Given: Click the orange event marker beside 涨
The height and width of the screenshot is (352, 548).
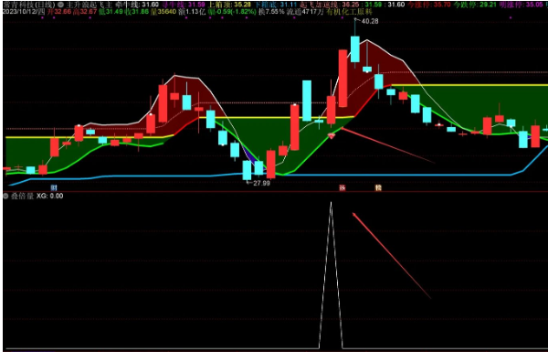Looking at the screenshot, I should 378,187.
